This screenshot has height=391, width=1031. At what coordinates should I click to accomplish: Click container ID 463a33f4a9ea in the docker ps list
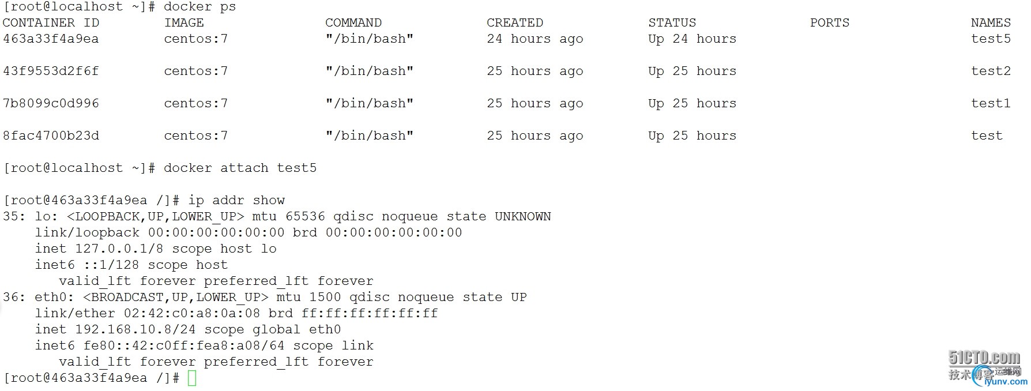click(x=51, y=39)
